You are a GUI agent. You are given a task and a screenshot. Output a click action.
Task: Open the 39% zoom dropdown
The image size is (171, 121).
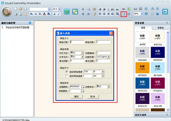click(x=142, y=14)
